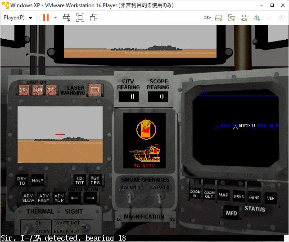The height and width of the screenshot is (242, 289).
Task: Click the CITV bearing readout
Action: coord(129,96)
